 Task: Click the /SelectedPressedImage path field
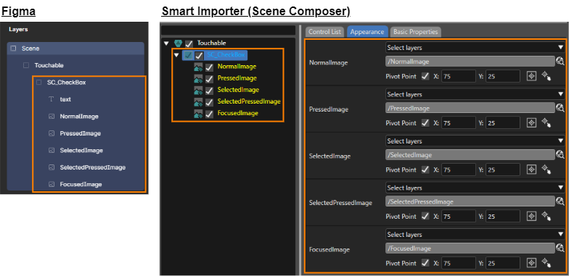pos(470,201)
